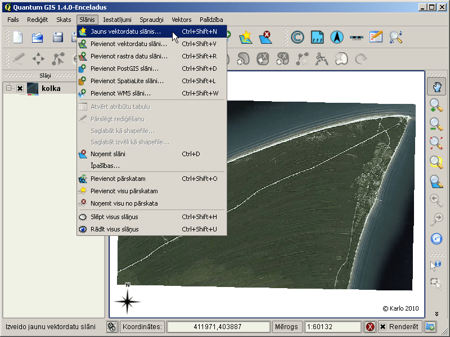This screenshot has width=450, height=337.
Task: Select the Move Feature cross-arrows tool
Action: pos(38,59)
